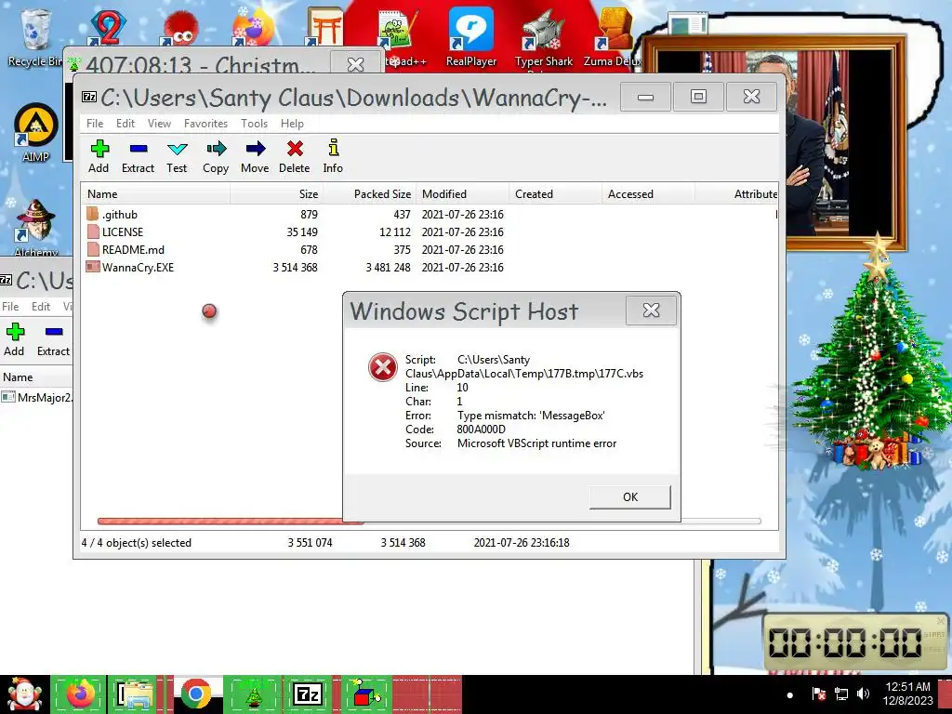The image size is (952, 714).
Task: Click the MrsMajor2 file in background window
Action: pyautogui.click(x=37, y=397)
